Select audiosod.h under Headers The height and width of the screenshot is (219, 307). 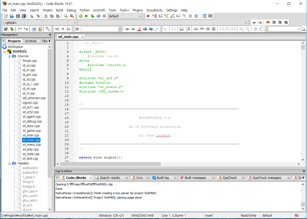(x=30, y=168)
